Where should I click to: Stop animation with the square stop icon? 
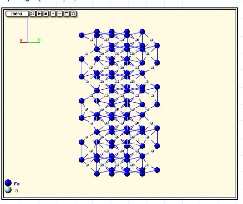[x=46, y=14]
